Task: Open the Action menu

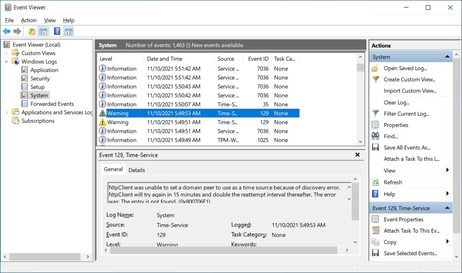Action: (29, 20)
